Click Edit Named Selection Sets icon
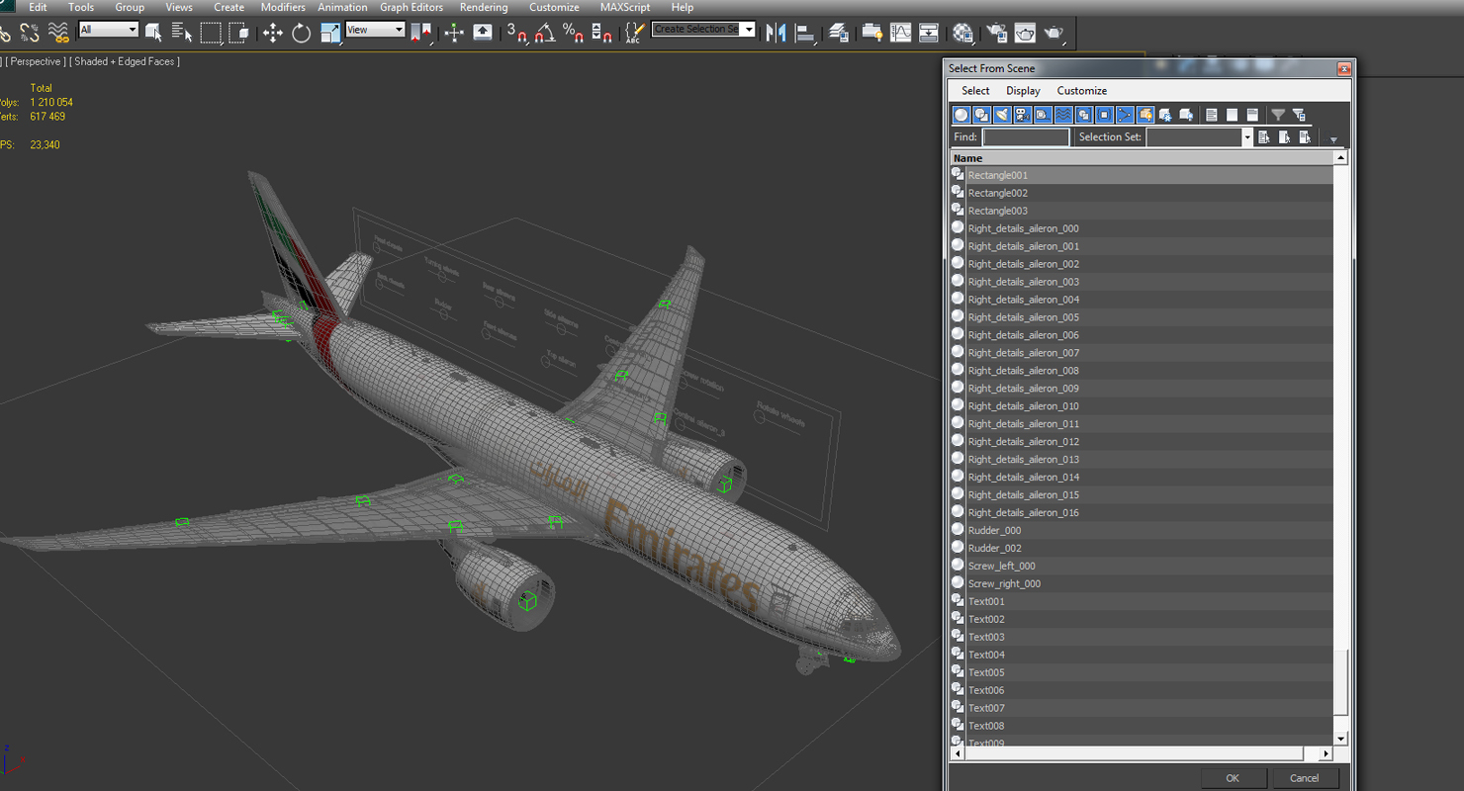Viewport: 1464px width, 791px height. [x=634, y=33]
